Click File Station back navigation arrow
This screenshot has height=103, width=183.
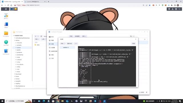pyautogui.click(x=35, y=36)
